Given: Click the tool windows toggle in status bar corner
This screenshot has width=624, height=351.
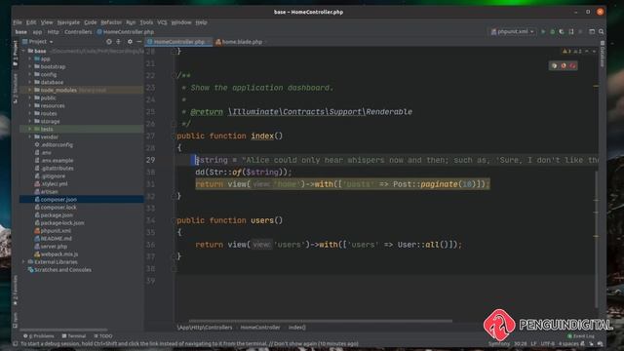Looking at the screenshot, I should [x=16, y=343].
